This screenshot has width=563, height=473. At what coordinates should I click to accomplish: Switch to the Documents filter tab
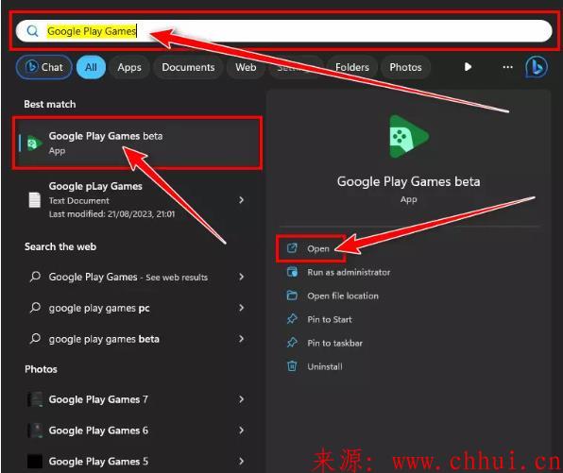tap(188, 67)
